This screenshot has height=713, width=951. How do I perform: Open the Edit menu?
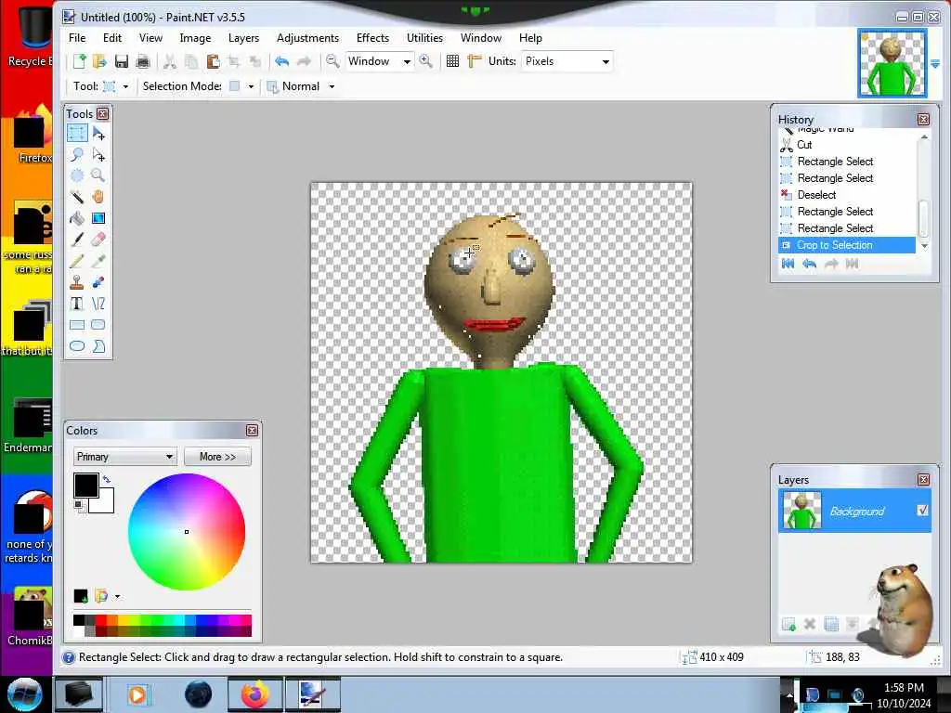coord(112,38)
